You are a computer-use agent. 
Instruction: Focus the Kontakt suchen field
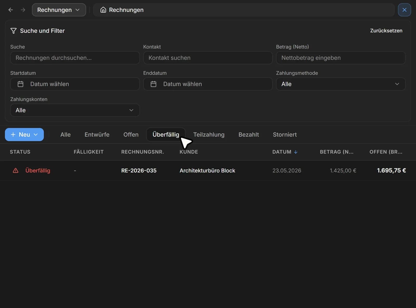(x=208, y=58)
